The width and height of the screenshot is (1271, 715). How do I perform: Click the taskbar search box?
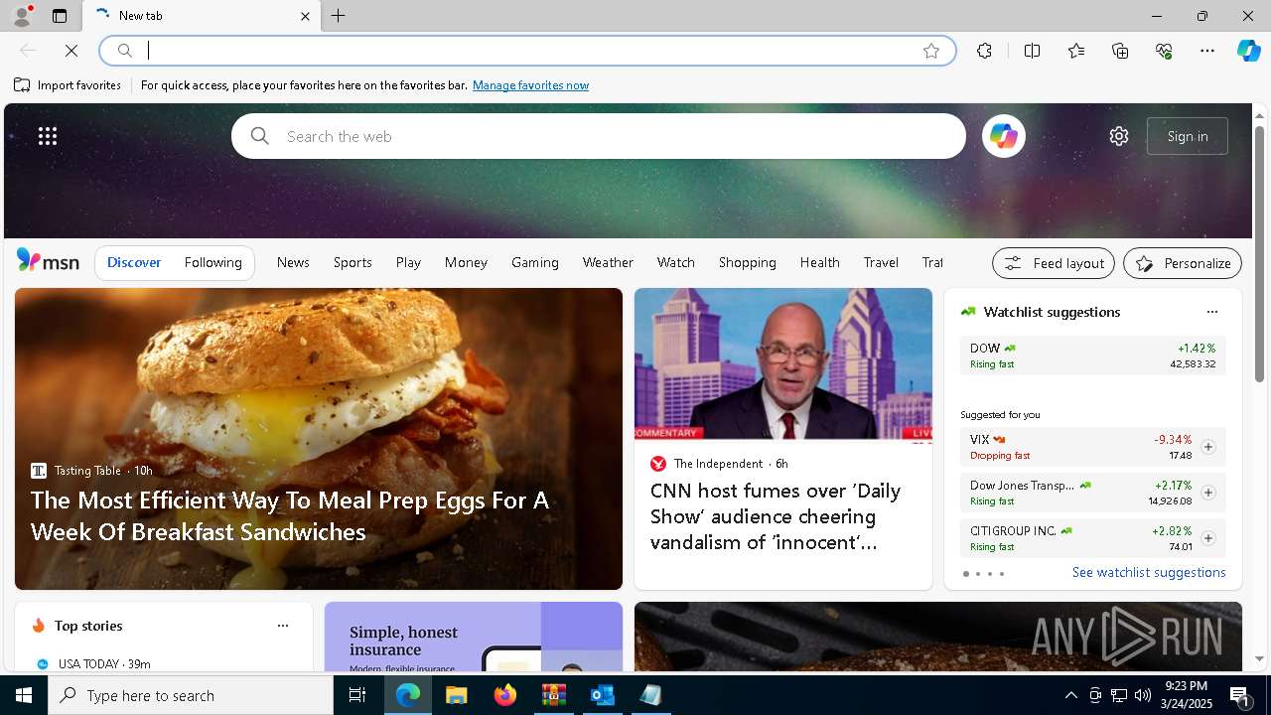pos(191,695)
